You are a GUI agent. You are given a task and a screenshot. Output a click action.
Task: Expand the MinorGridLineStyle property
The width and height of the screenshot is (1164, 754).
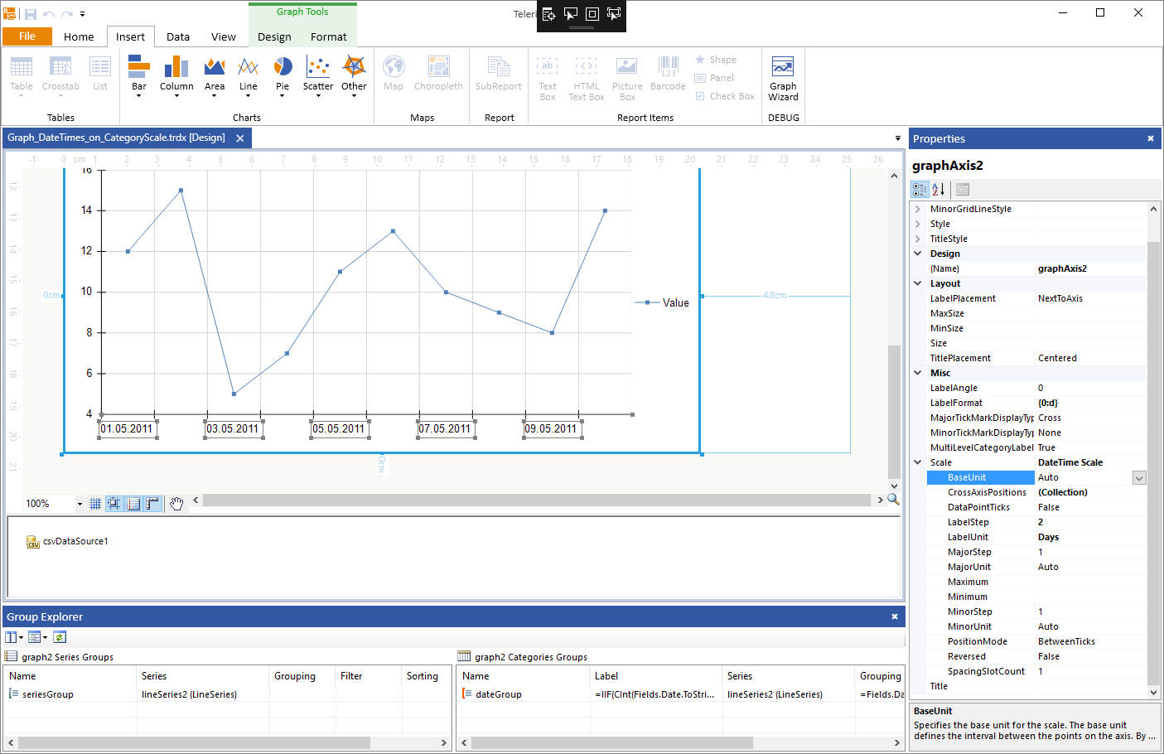917,209
